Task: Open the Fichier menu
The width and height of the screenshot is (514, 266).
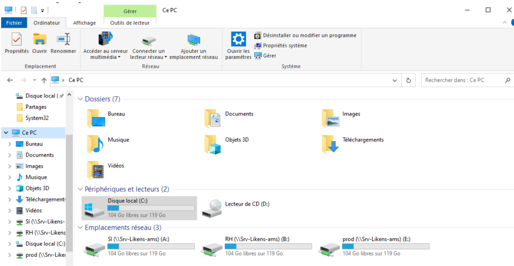Action: point(14,23)
